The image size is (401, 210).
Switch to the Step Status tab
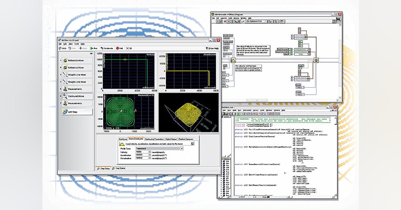[119, 168]
